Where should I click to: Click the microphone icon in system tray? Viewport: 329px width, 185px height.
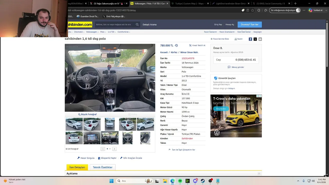click(304, 181)
